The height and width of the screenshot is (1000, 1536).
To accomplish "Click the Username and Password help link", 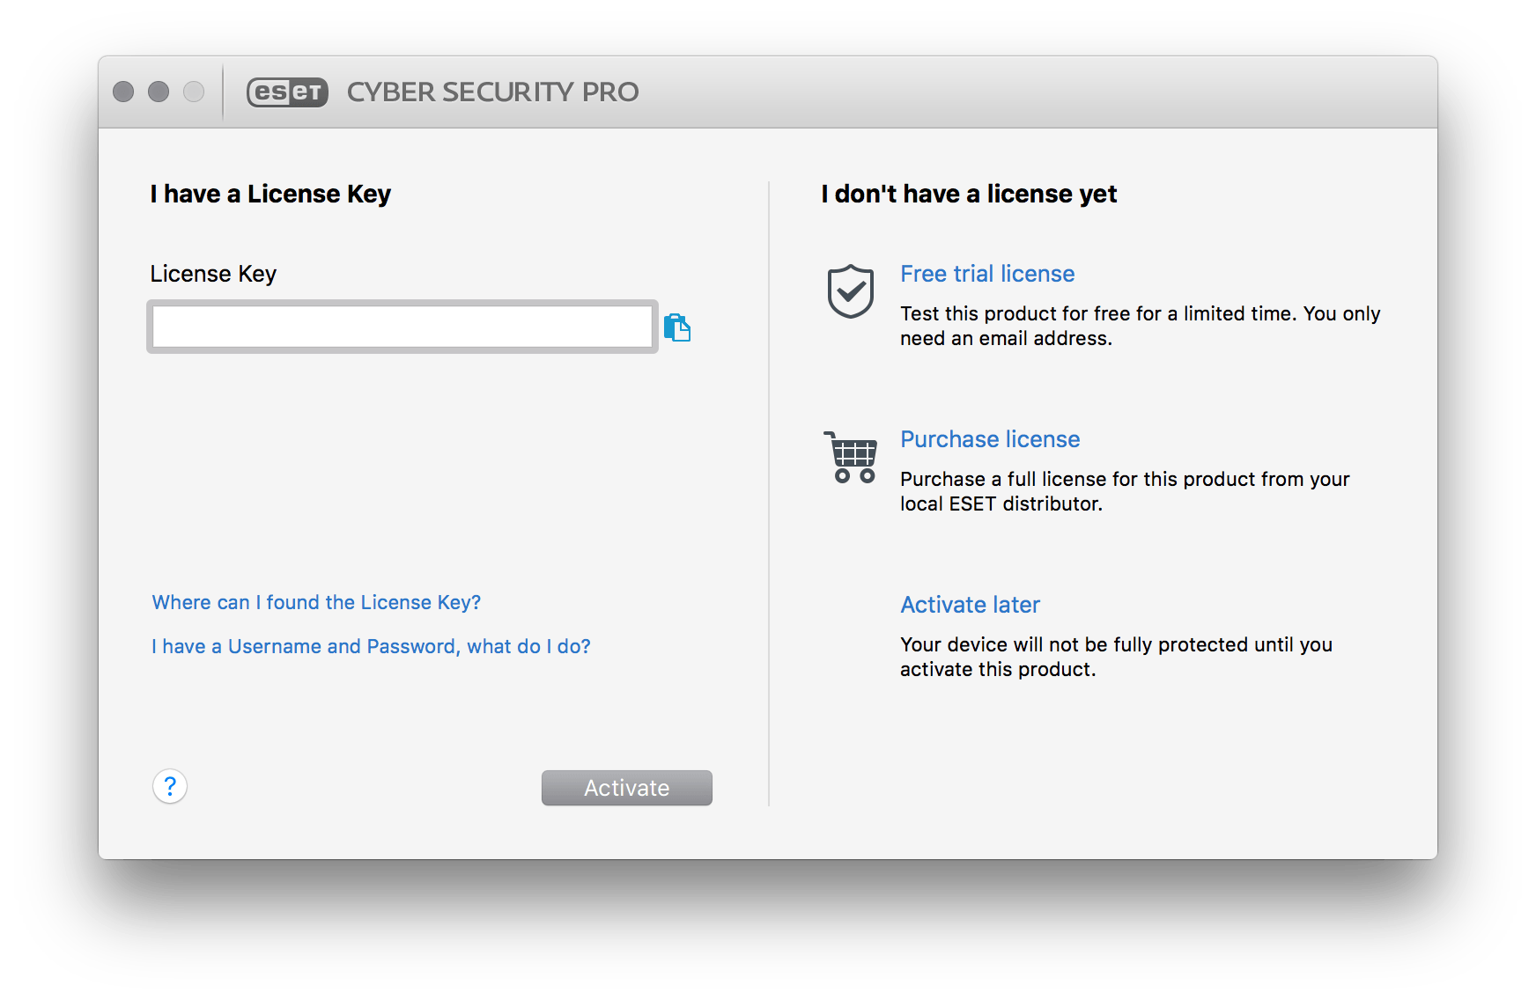I will click(x=371, y=646).
